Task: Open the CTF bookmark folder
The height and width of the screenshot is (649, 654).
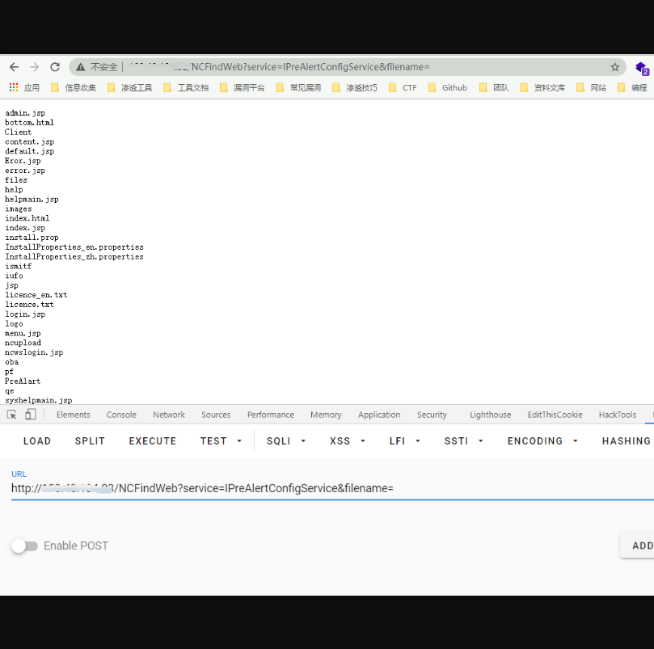Action: pos(403,87)
